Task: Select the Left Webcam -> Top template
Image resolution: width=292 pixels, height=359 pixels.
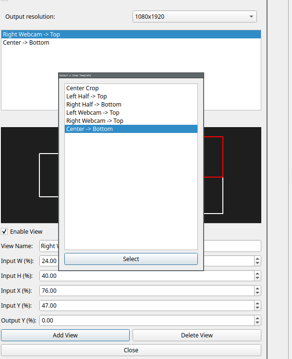Action: (93, 113)
